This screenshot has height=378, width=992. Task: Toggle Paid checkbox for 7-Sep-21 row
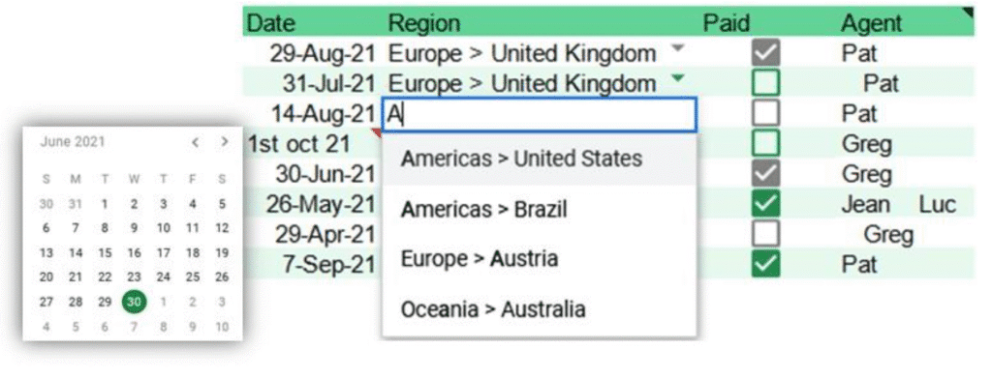pyautogui.click(x=765, y=265)
